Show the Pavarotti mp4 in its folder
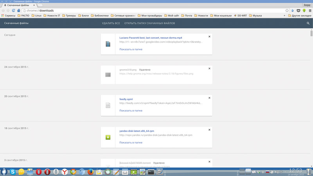This screenshot has height=176, width=313. point(131,49)
